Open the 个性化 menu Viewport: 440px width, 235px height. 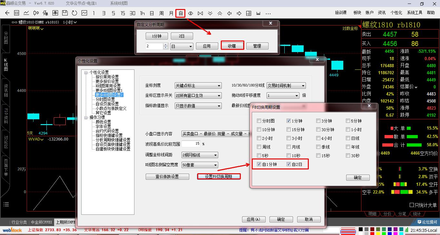tap(396, 13)
